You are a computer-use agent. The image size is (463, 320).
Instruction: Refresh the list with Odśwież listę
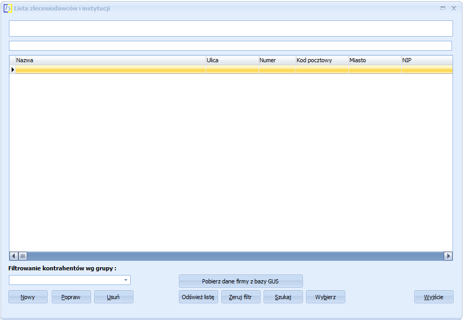pos(198,297)
